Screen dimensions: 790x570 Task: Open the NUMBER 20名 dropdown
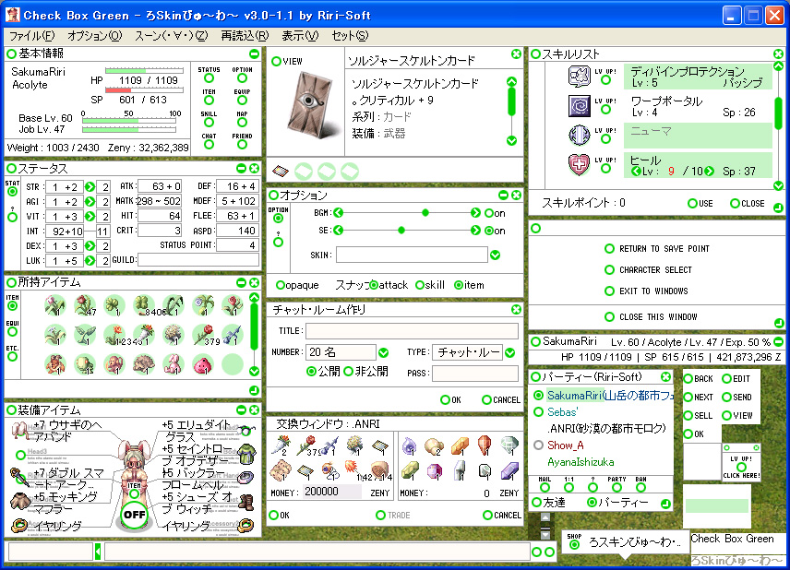[x=383, y=352]
